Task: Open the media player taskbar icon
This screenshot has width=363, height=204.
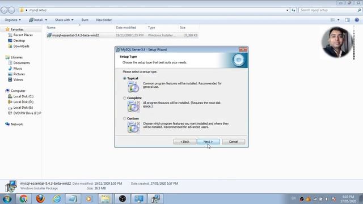Action: tap(89, 199)
